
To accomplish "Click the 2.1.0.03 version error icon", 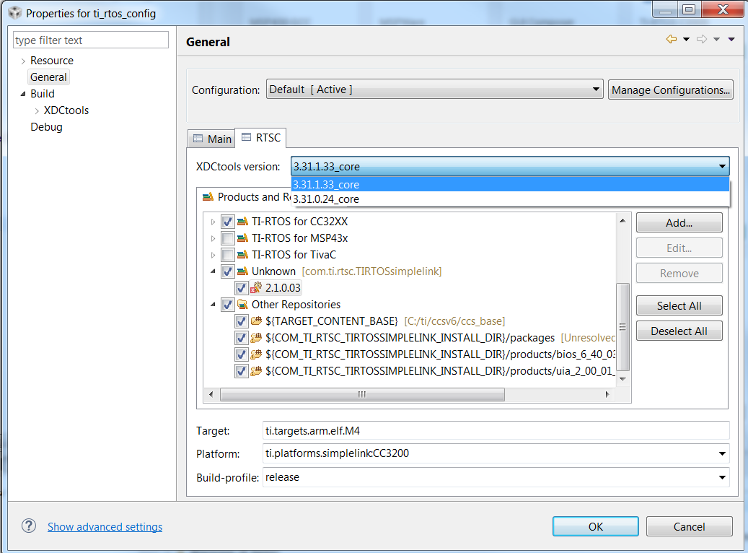I will click(256, 287).
